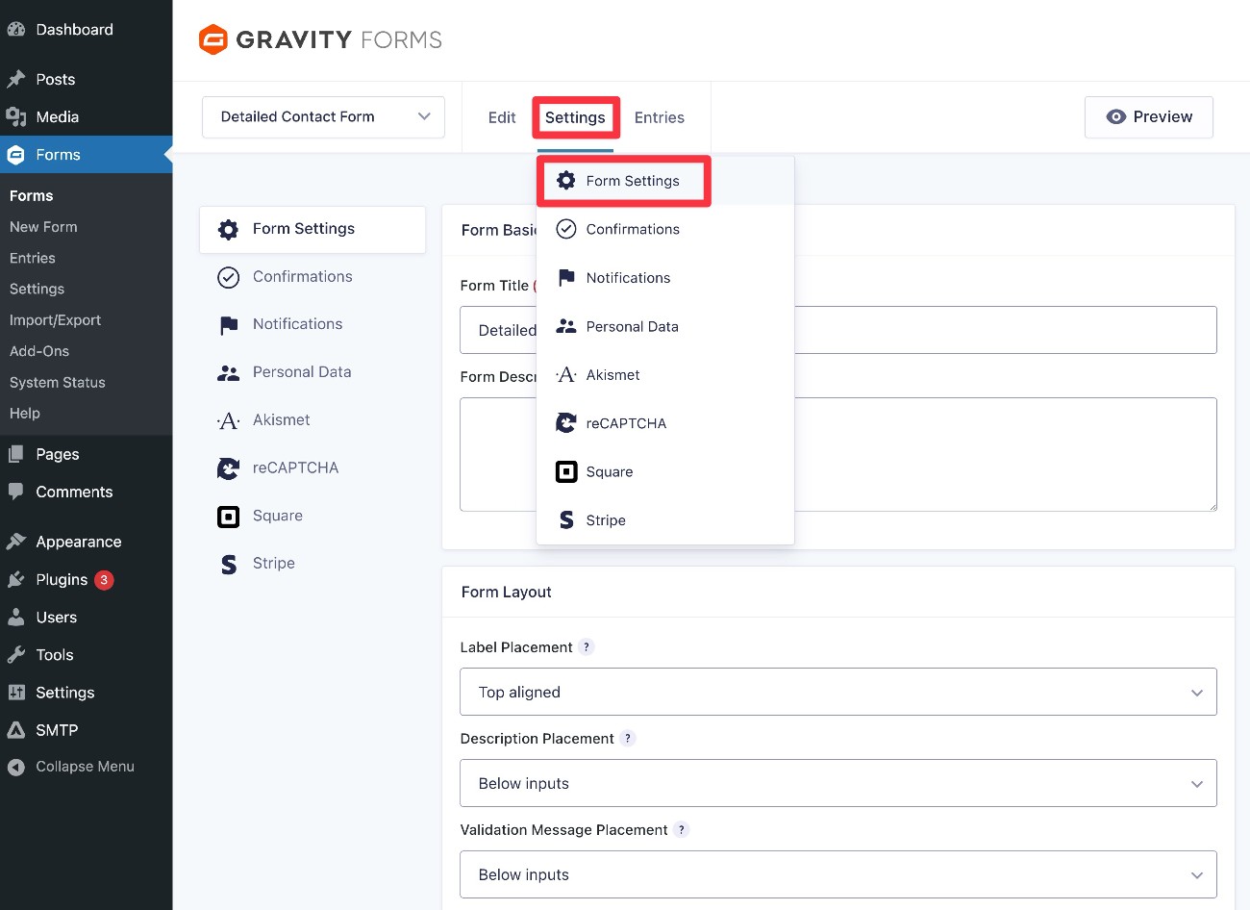The width and height of the screenshot is (1250, 910).
Task: Click the Gravity Forms logo
Action: tap(319, 39)
